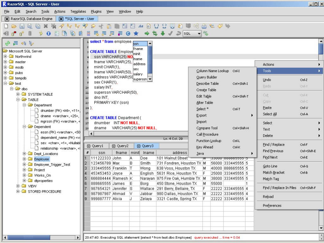Open Preferences from the context menu
The image size is (324, 243).
(x=272, y=206)
